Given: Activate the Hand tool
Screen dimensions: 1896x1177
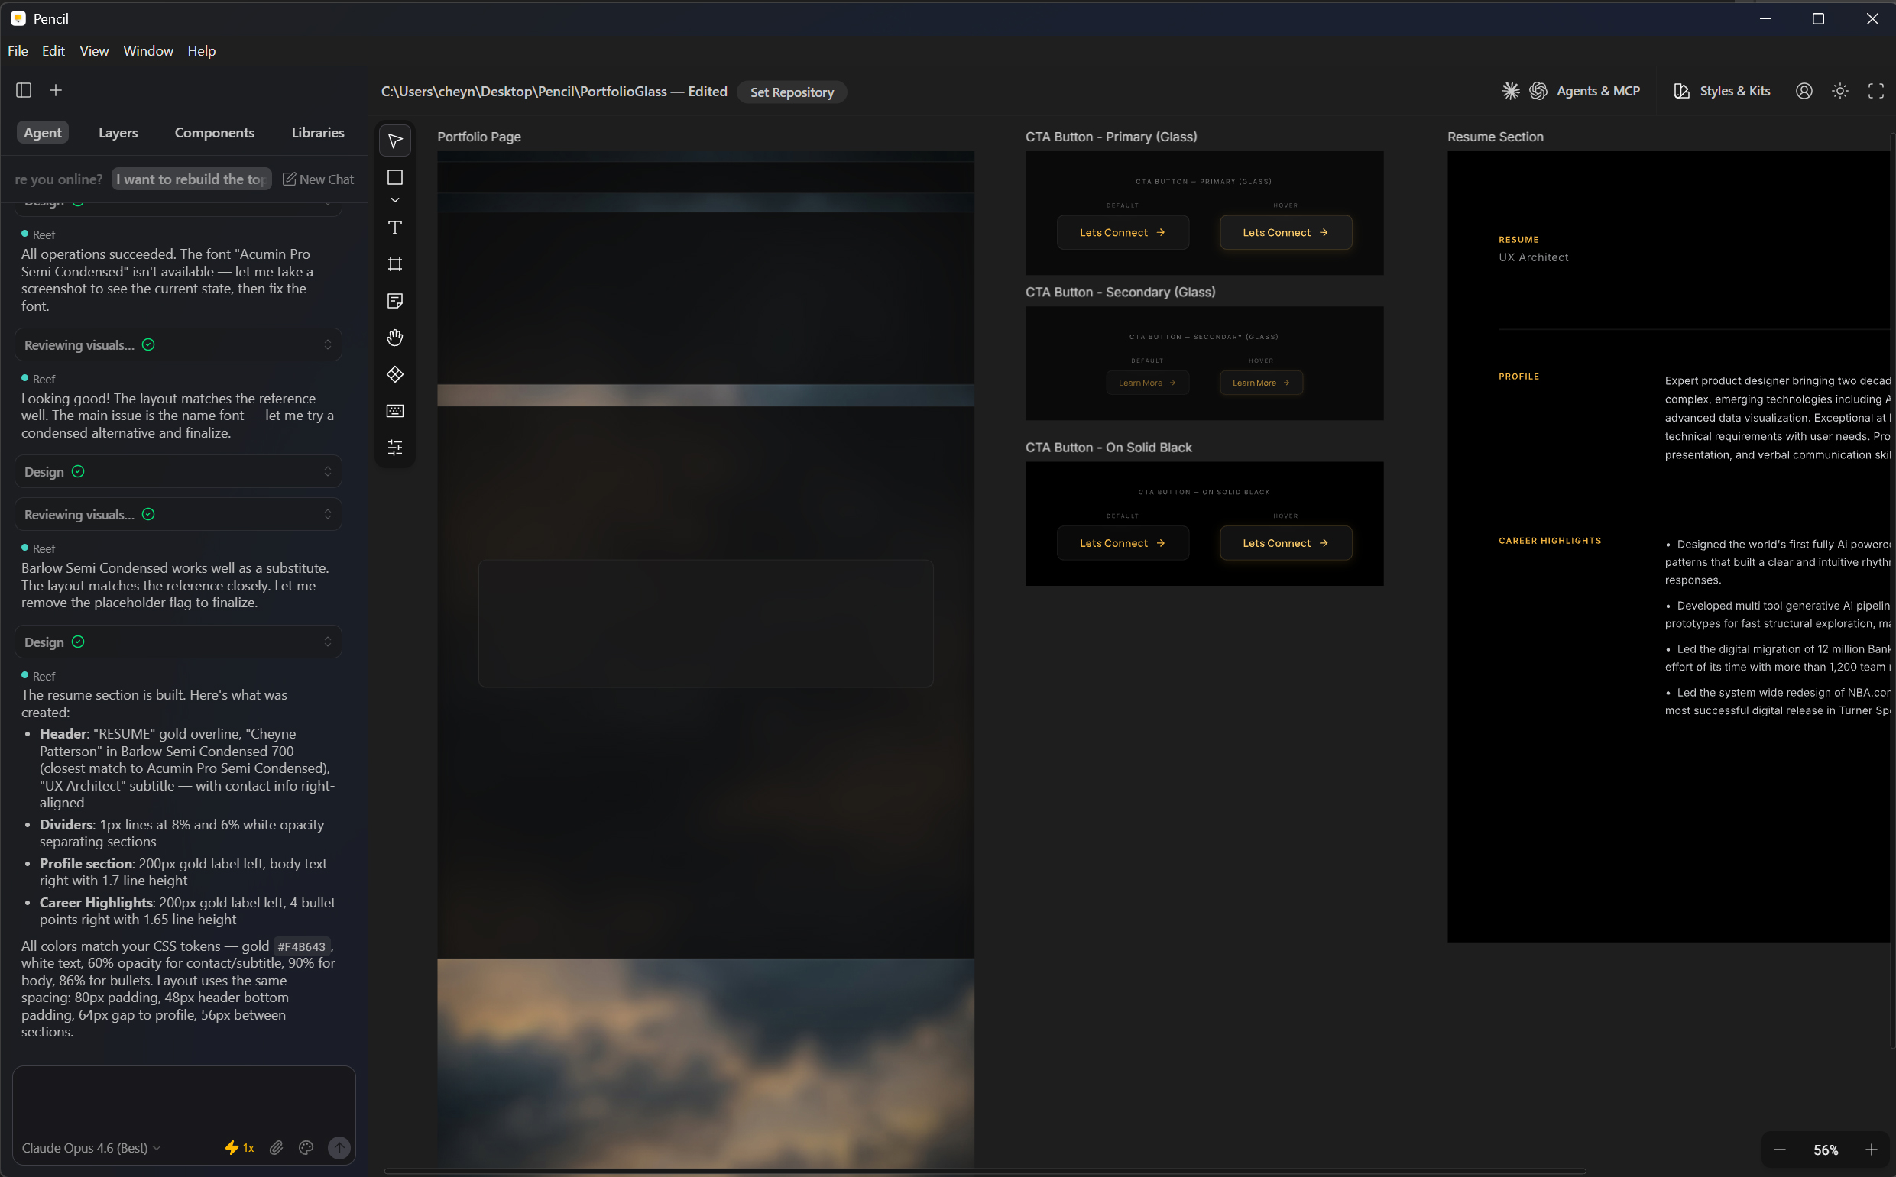Looking at the screenshot, I should (x=395, y=337).
